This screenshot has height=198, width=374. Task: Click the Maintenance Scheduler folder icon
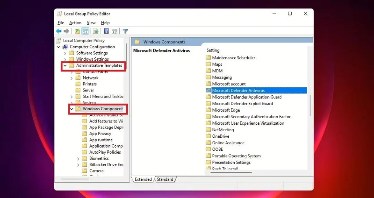pyautogui.click(x=209, y=57)
